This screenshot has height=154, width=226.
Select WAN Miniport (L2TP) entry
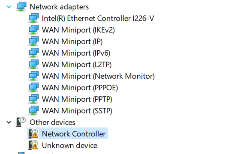click(x=77, y=65)
